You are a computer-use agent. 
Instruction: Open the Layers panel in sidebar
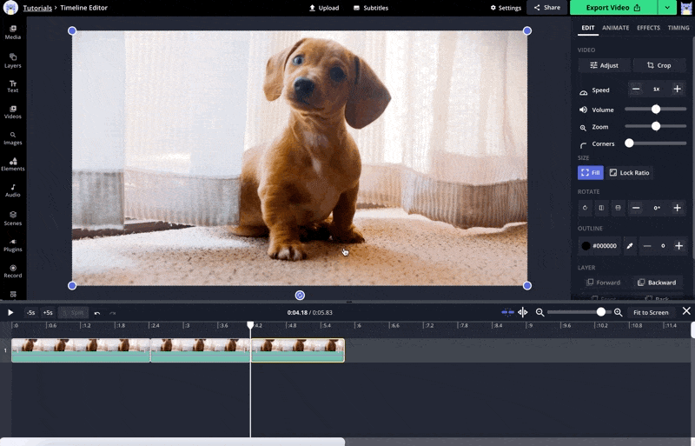pyautogui.click(x=13, y=59)
